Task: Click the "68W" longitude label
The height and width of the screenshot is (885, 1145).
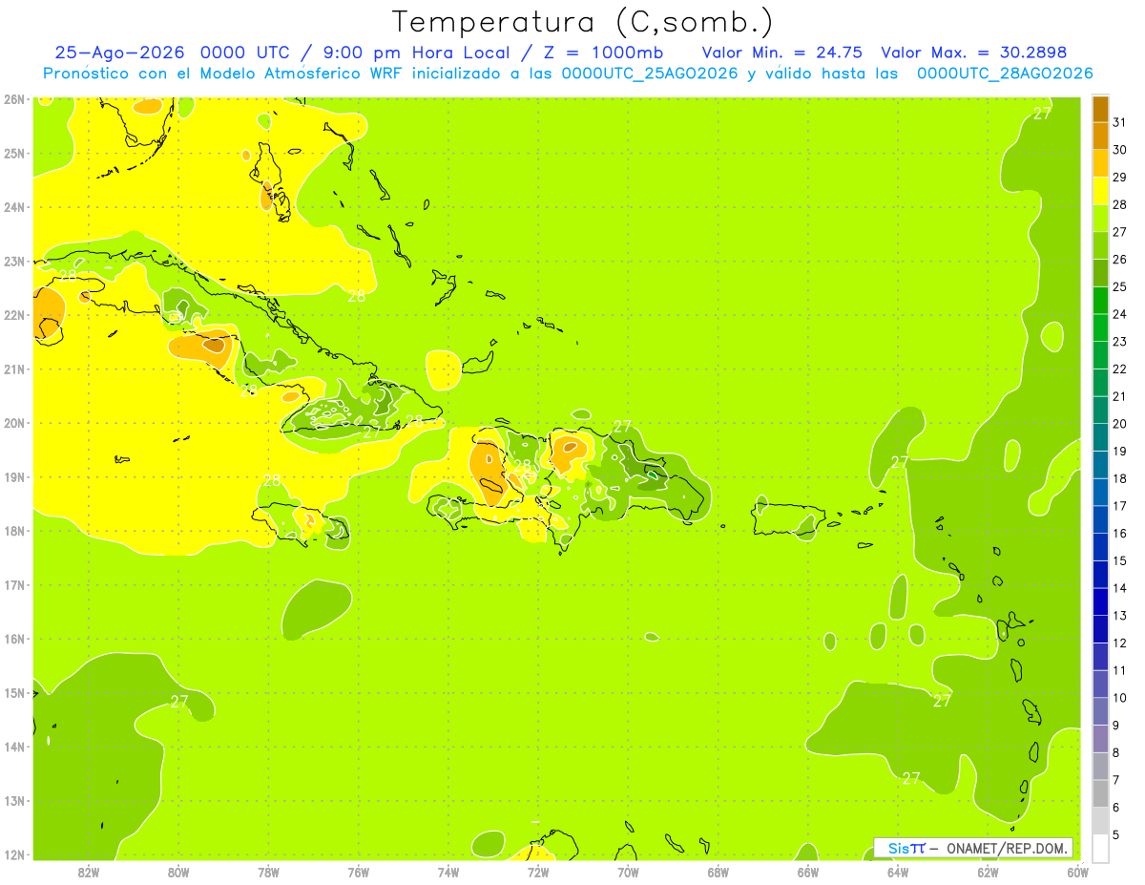Action: pyautogui.click(x=718, y=872)
